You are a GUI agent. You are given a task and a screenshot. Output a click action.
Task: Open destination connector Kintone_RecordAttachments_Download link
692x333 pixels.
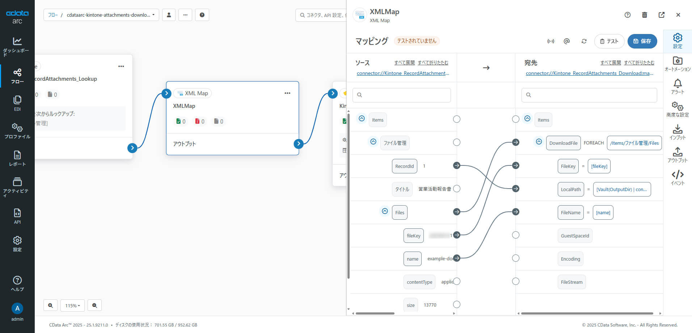(x=590, y=73)
